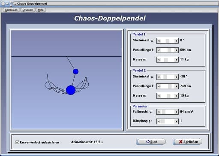The width and height of the screenshot is (219, 156).
Task: Increase Pendel 1 Pendellänge with right arrow
Action: [x=176, y=50]
